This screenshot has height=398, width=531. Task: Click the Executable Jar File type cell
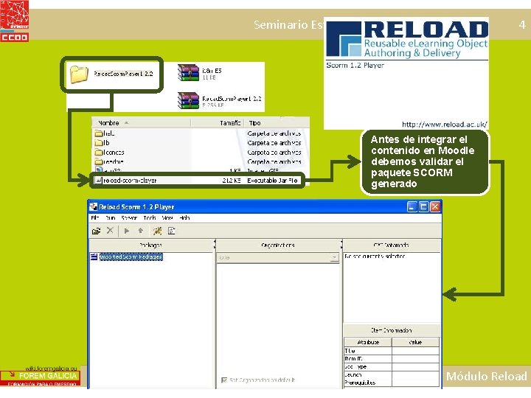tap(272, 181)
